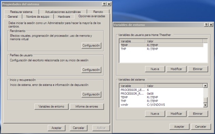Viewport: 215px width, 134px height.
Task: Click help icon in Variables de entorno title bar
Action: click(206, 25)
